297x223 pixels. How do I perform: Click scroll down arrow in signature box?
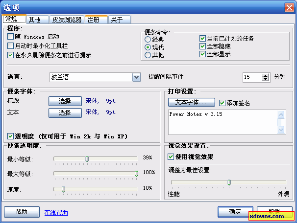(x=281, y=130)
